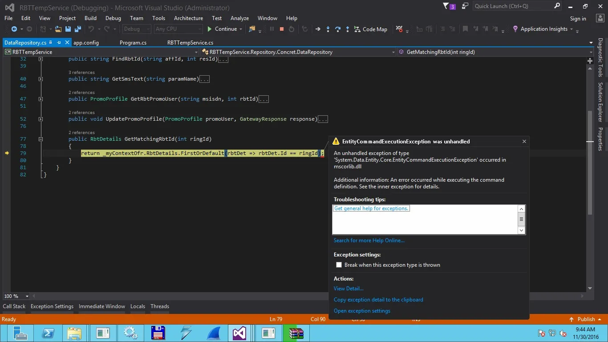Click the Step Into arrow icon

tap(328, 29)
